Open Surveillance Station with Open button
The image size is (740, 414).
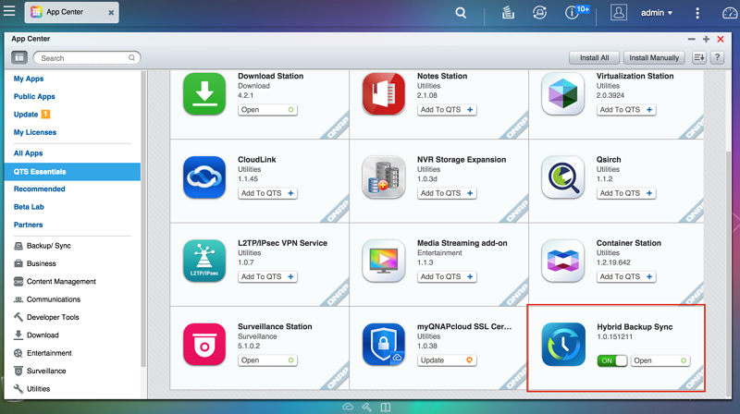click(x=267, y=360)
